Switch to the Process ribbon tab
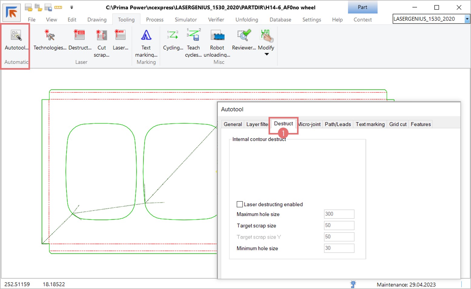The width and height of the screenshot is (471, 289). click(155, 20)
